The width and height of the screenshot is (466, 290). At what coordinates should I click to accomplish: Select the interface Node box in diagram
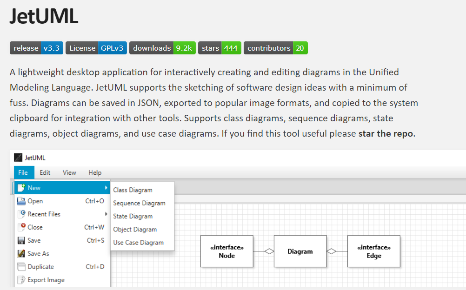[x=227, y=251]
